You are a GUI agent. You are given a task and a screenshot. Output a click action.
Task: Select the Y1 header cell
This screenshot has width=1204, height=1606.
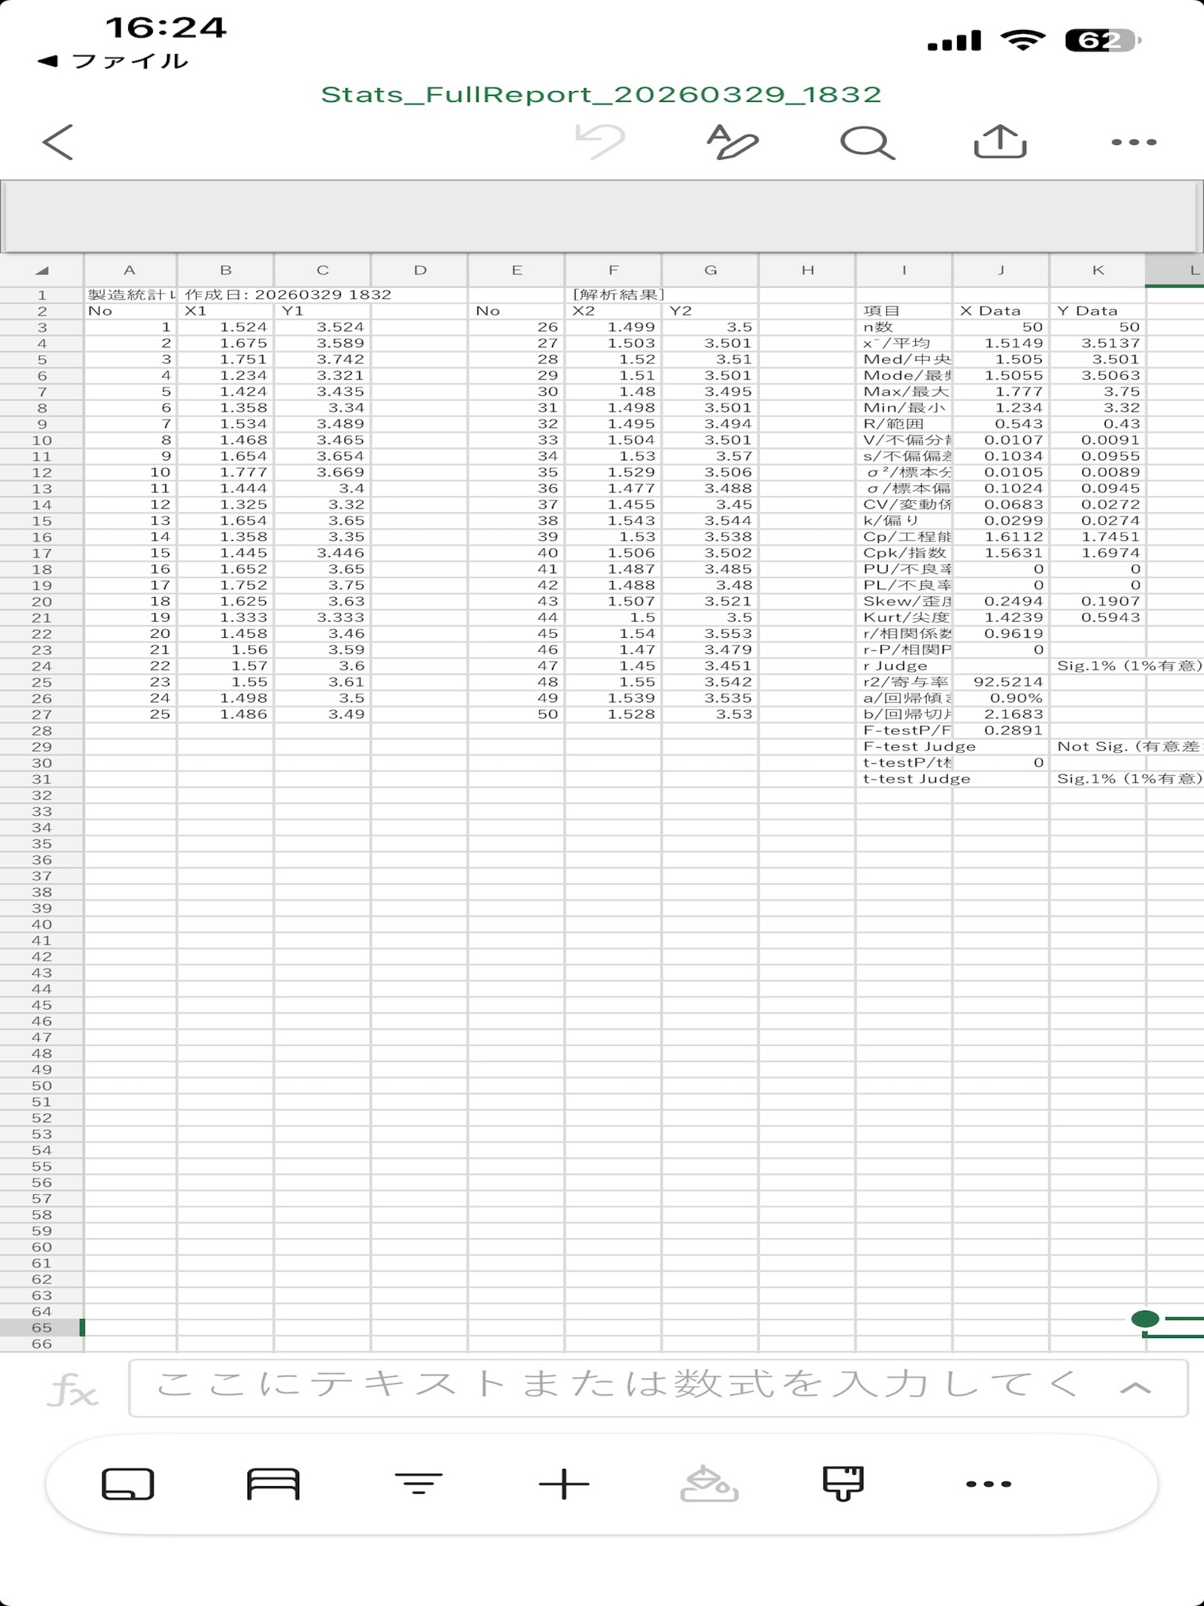tap(322, 311)
